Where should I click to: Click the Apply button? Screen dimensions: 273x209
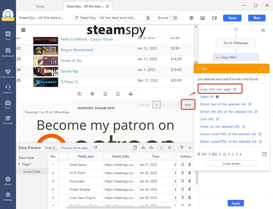point(236,203)
